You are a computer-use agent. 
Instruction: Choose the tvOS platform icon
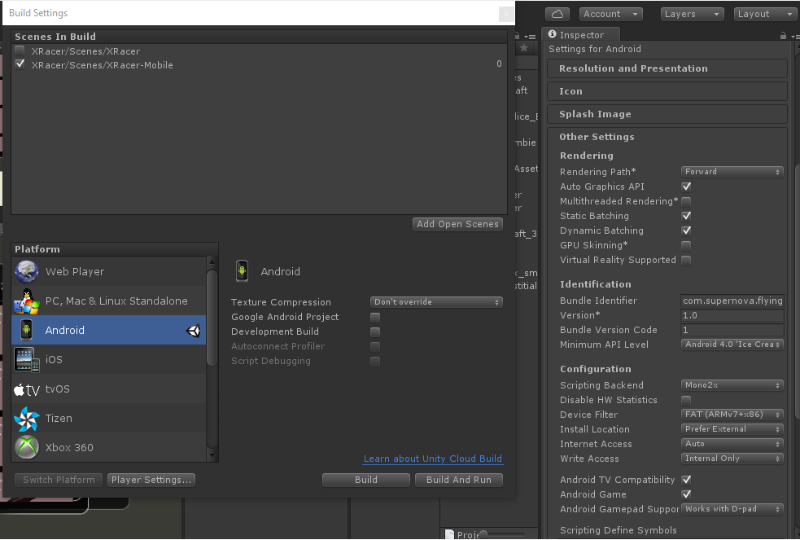(27, 389)
